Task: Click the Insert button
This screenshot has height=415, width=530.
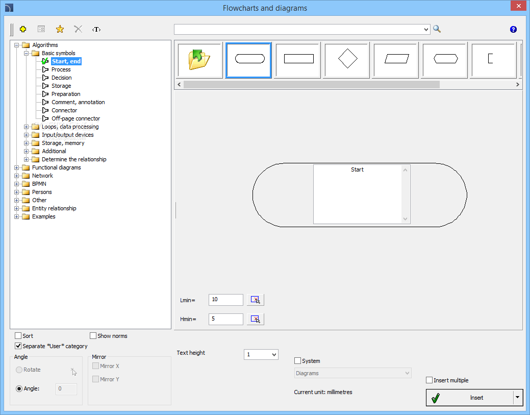Action: click(x=470, y=398)
